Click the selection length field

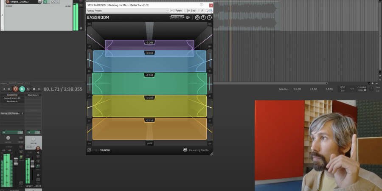pos(329,89)
